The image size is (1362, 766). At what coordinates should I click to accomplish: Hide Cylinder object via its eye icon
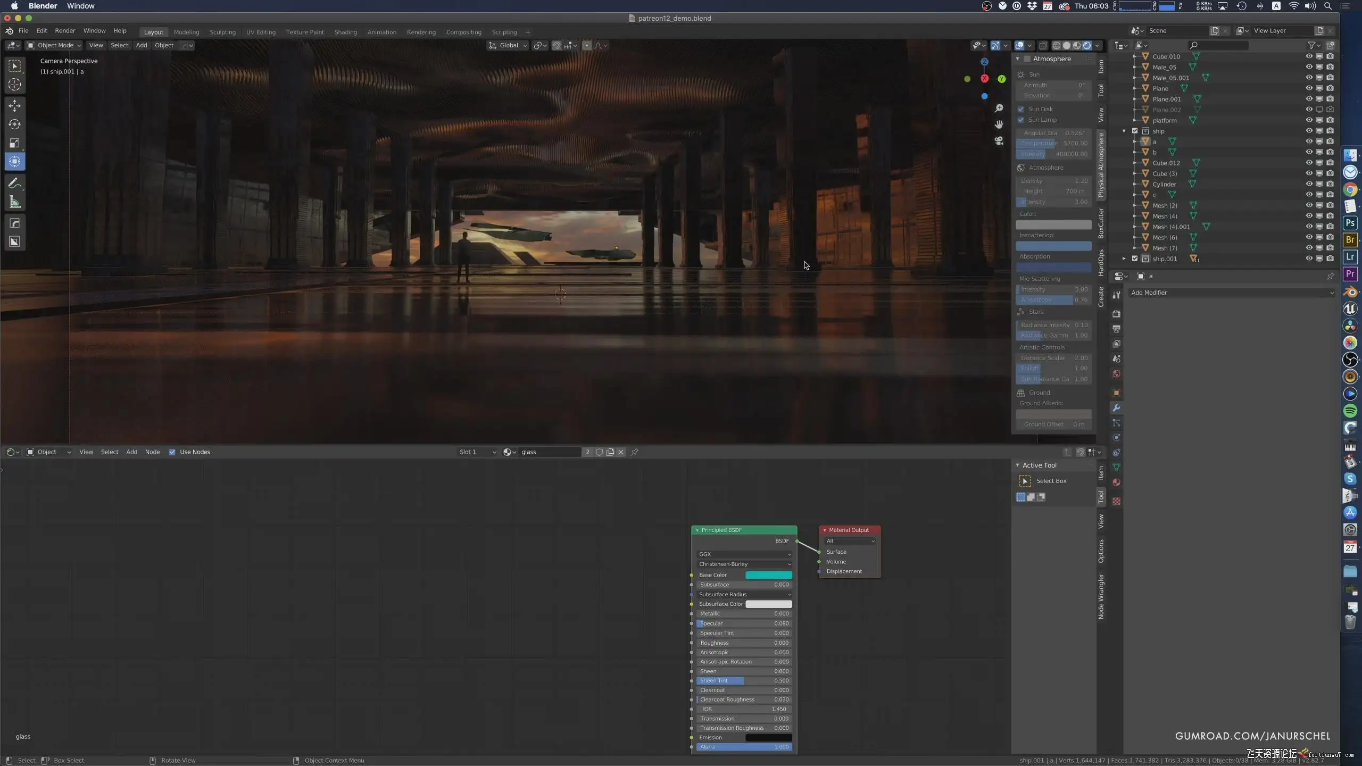1309,184
